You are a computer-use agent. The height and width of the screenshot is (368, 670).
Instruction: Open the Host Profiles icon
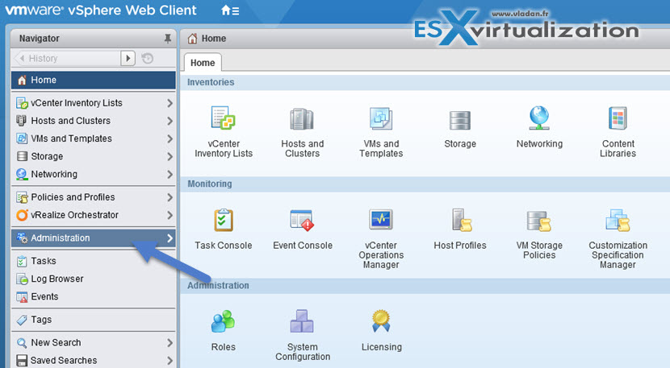pyautogui.click(x=461, y=220)
